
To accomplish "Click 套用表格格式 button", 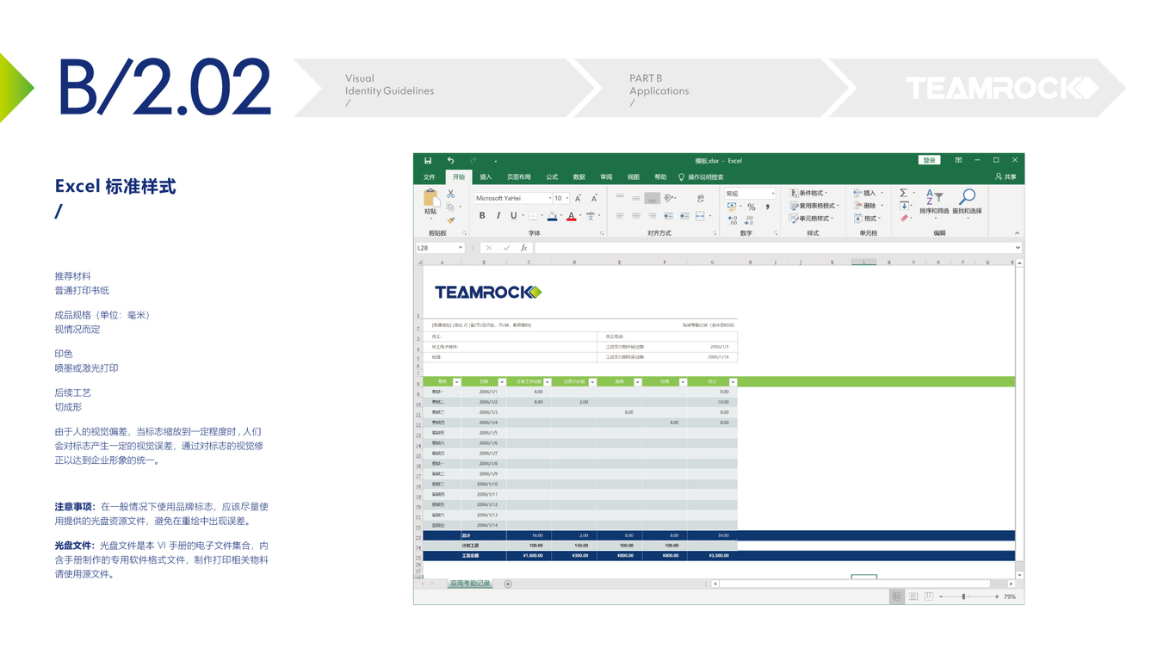I will coord(814,206).
